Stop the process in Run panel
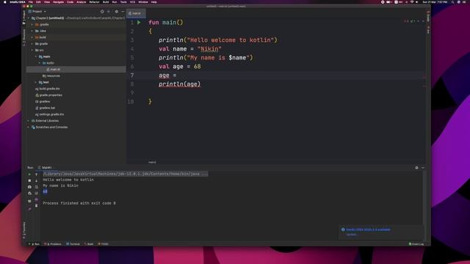Image resolution: width=470 pixels, height=264 pixels. click(x=29, y=180)
